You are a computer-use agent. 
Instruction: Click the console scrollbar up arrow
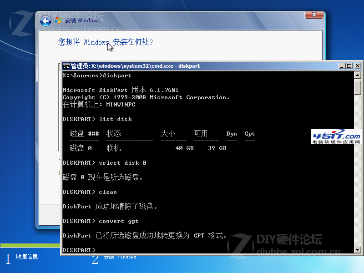[x=358, y=75]
